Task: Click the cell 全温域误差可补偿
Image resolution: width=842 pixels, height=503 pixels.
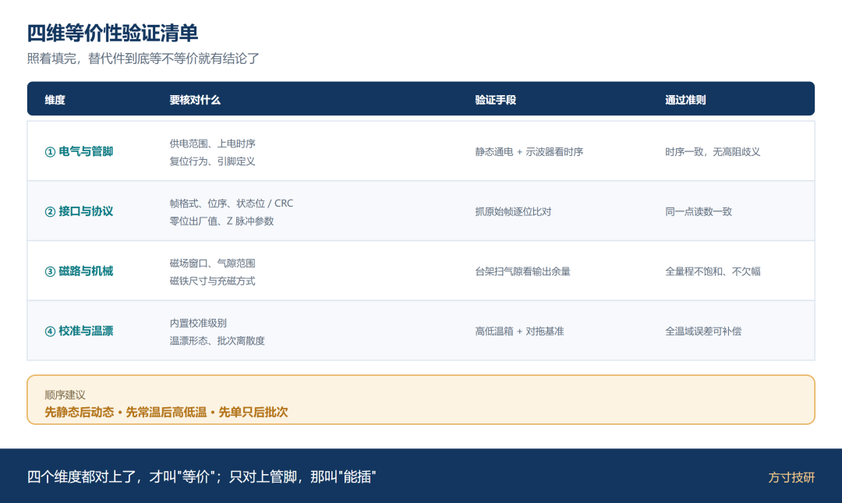Action: pos(703,331)
